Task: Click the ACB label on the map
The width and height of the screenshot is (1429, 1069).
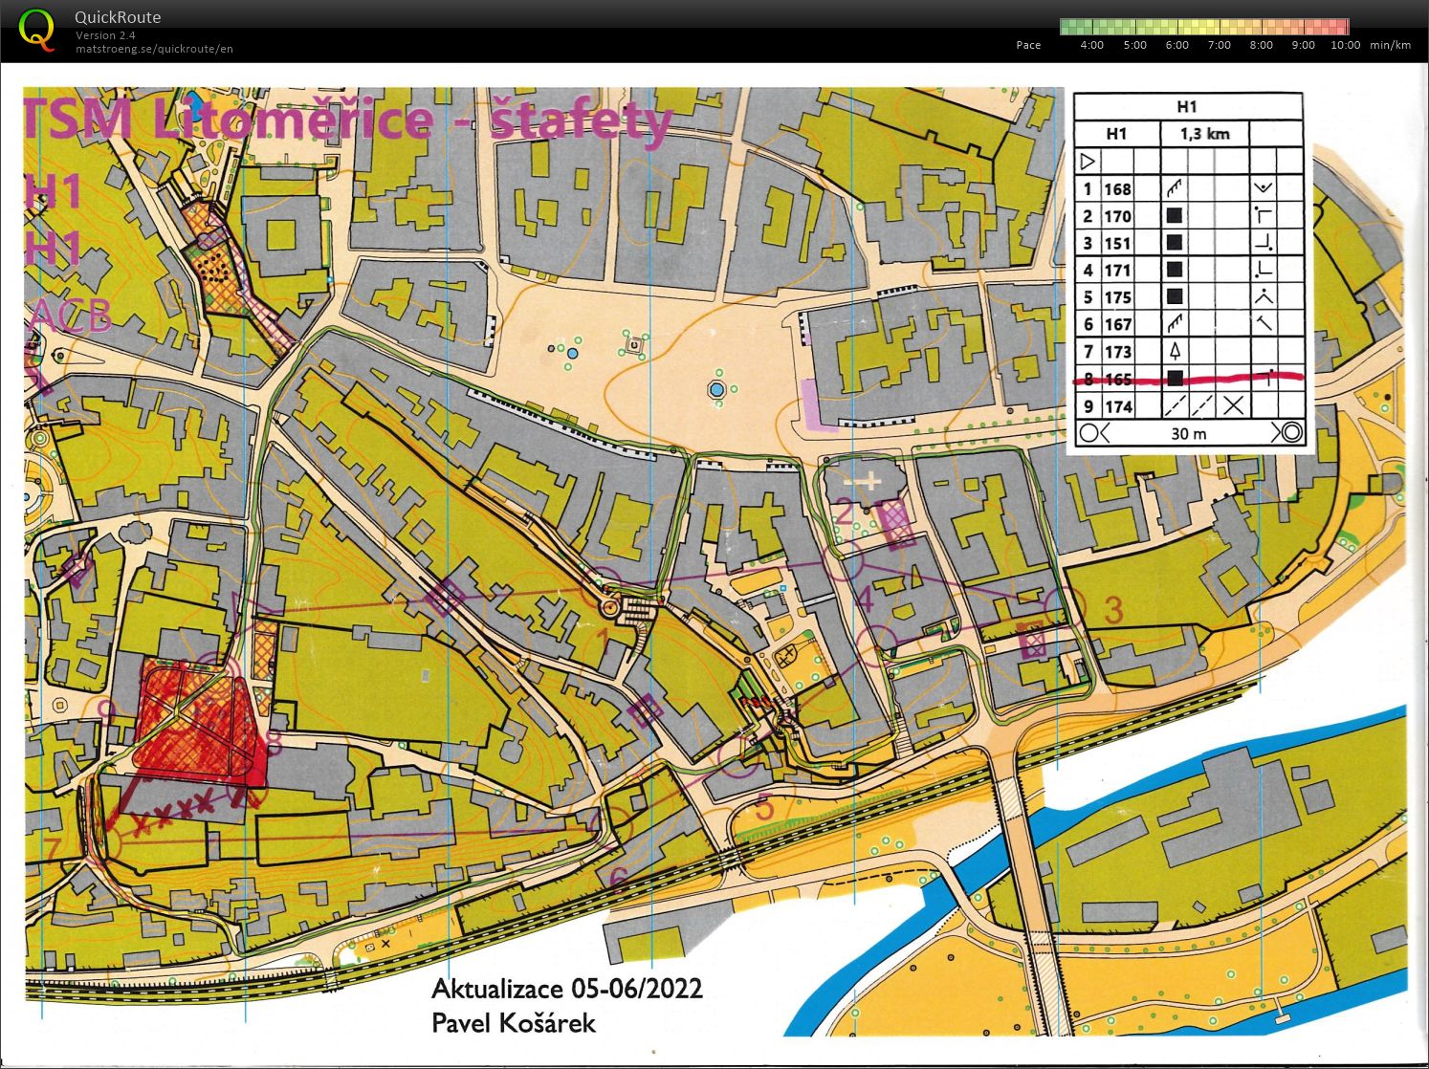Action: point(72,316)
